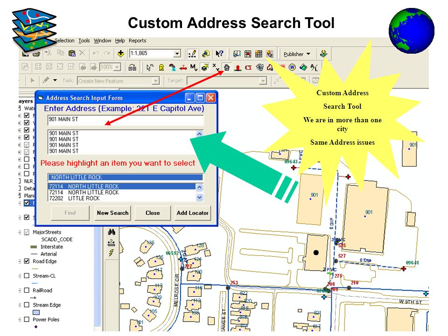
Task: Click the select features FL arrow icon
Action: pyautogui.click(x=150, y=67)
